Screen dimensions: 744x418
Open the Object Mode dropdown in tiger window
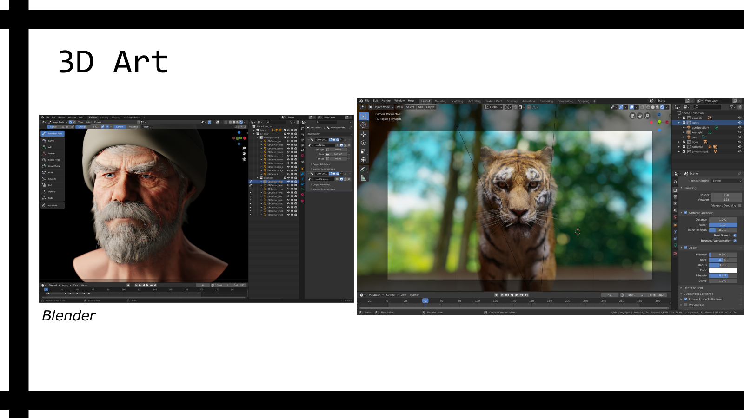[x=381, y=107]
